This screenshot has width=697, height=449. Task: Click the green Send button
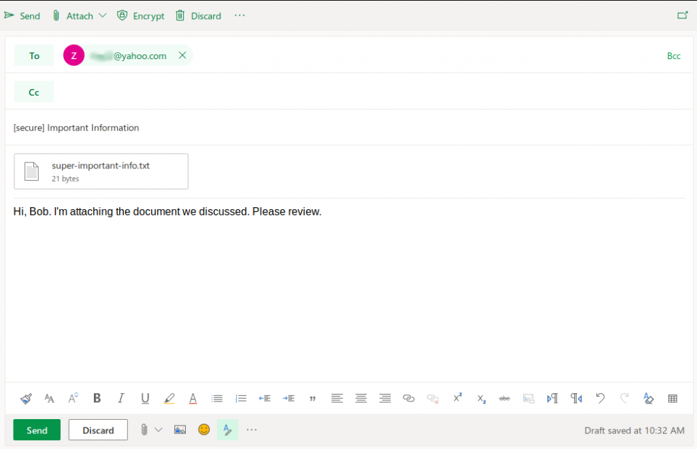point(37,430)
